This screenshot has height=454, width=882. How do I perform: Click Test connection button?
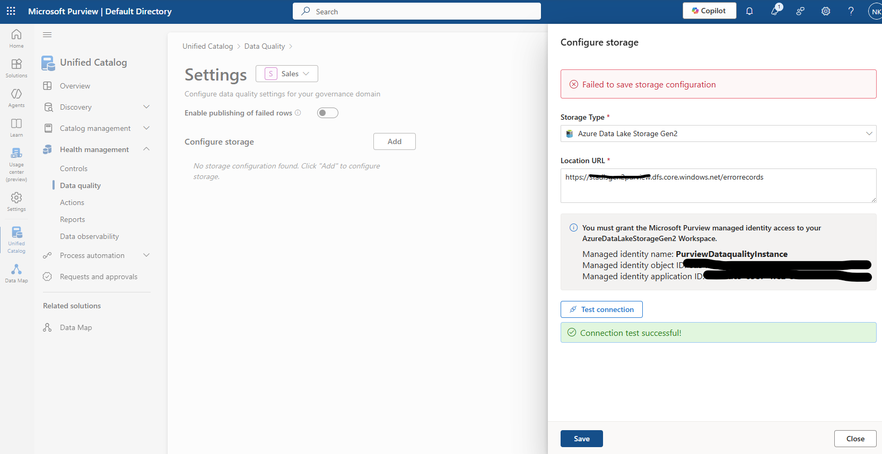601,309
